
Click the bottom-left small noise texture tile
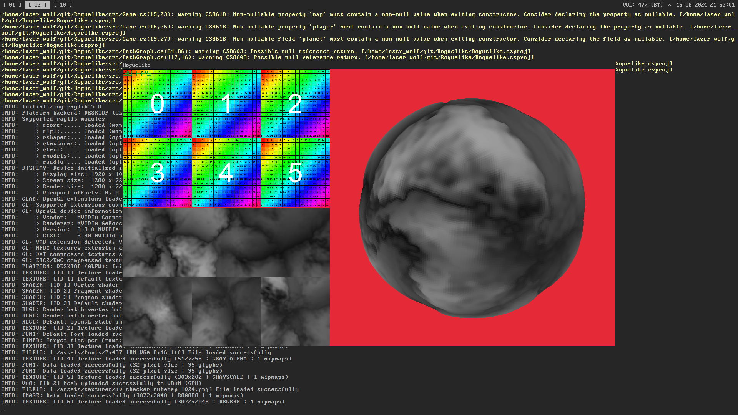[157, 311]
